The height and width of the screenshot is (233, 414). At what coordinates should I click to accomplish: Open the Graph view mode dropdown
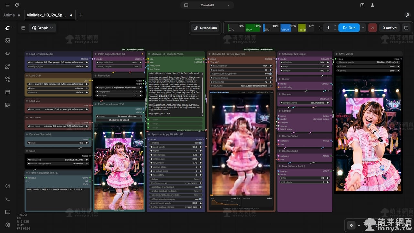point(42,28)
